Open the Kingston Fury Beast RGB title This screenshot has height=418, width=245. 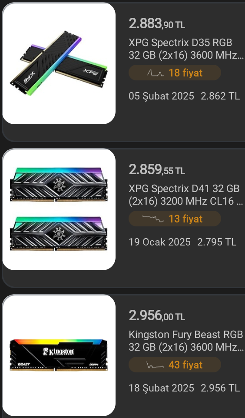[x=186, y=341]
